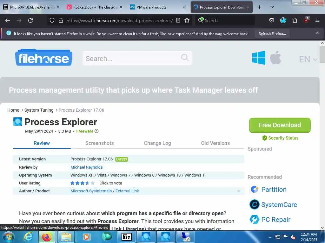Open the uBlock extension icon with badge
Screen dimensions: 325x243
point(306,20)
